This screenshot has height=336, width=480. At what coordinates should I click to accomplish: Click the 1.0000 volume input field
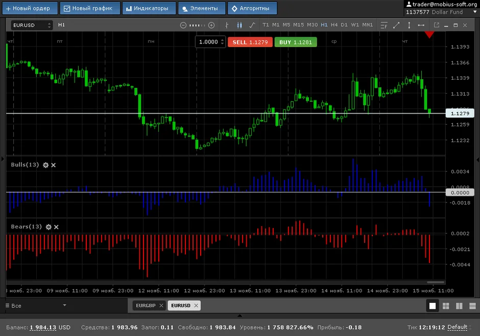[208, 42]
